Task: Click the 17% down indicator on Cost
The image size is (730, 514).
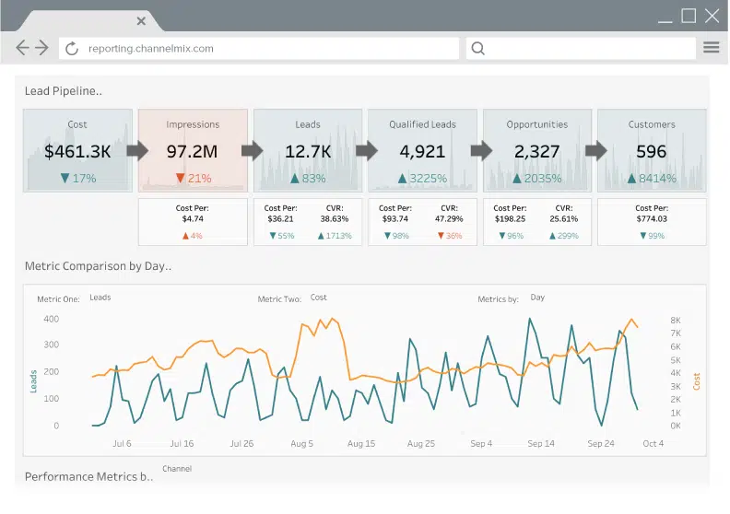Action: coord(78,178)
